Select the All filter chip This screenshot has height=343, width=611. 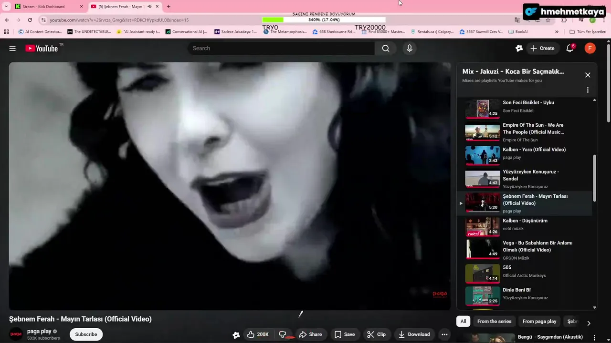pos(463,322)
